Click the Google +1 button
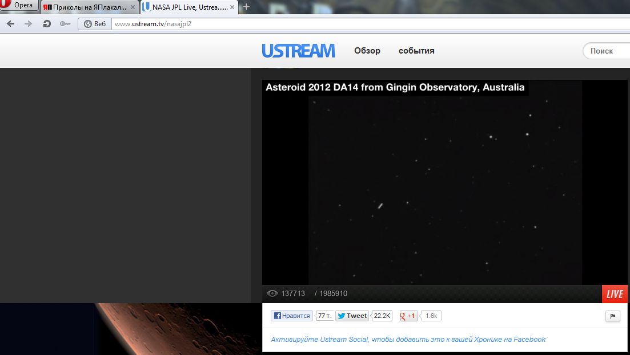 [408, 316]
